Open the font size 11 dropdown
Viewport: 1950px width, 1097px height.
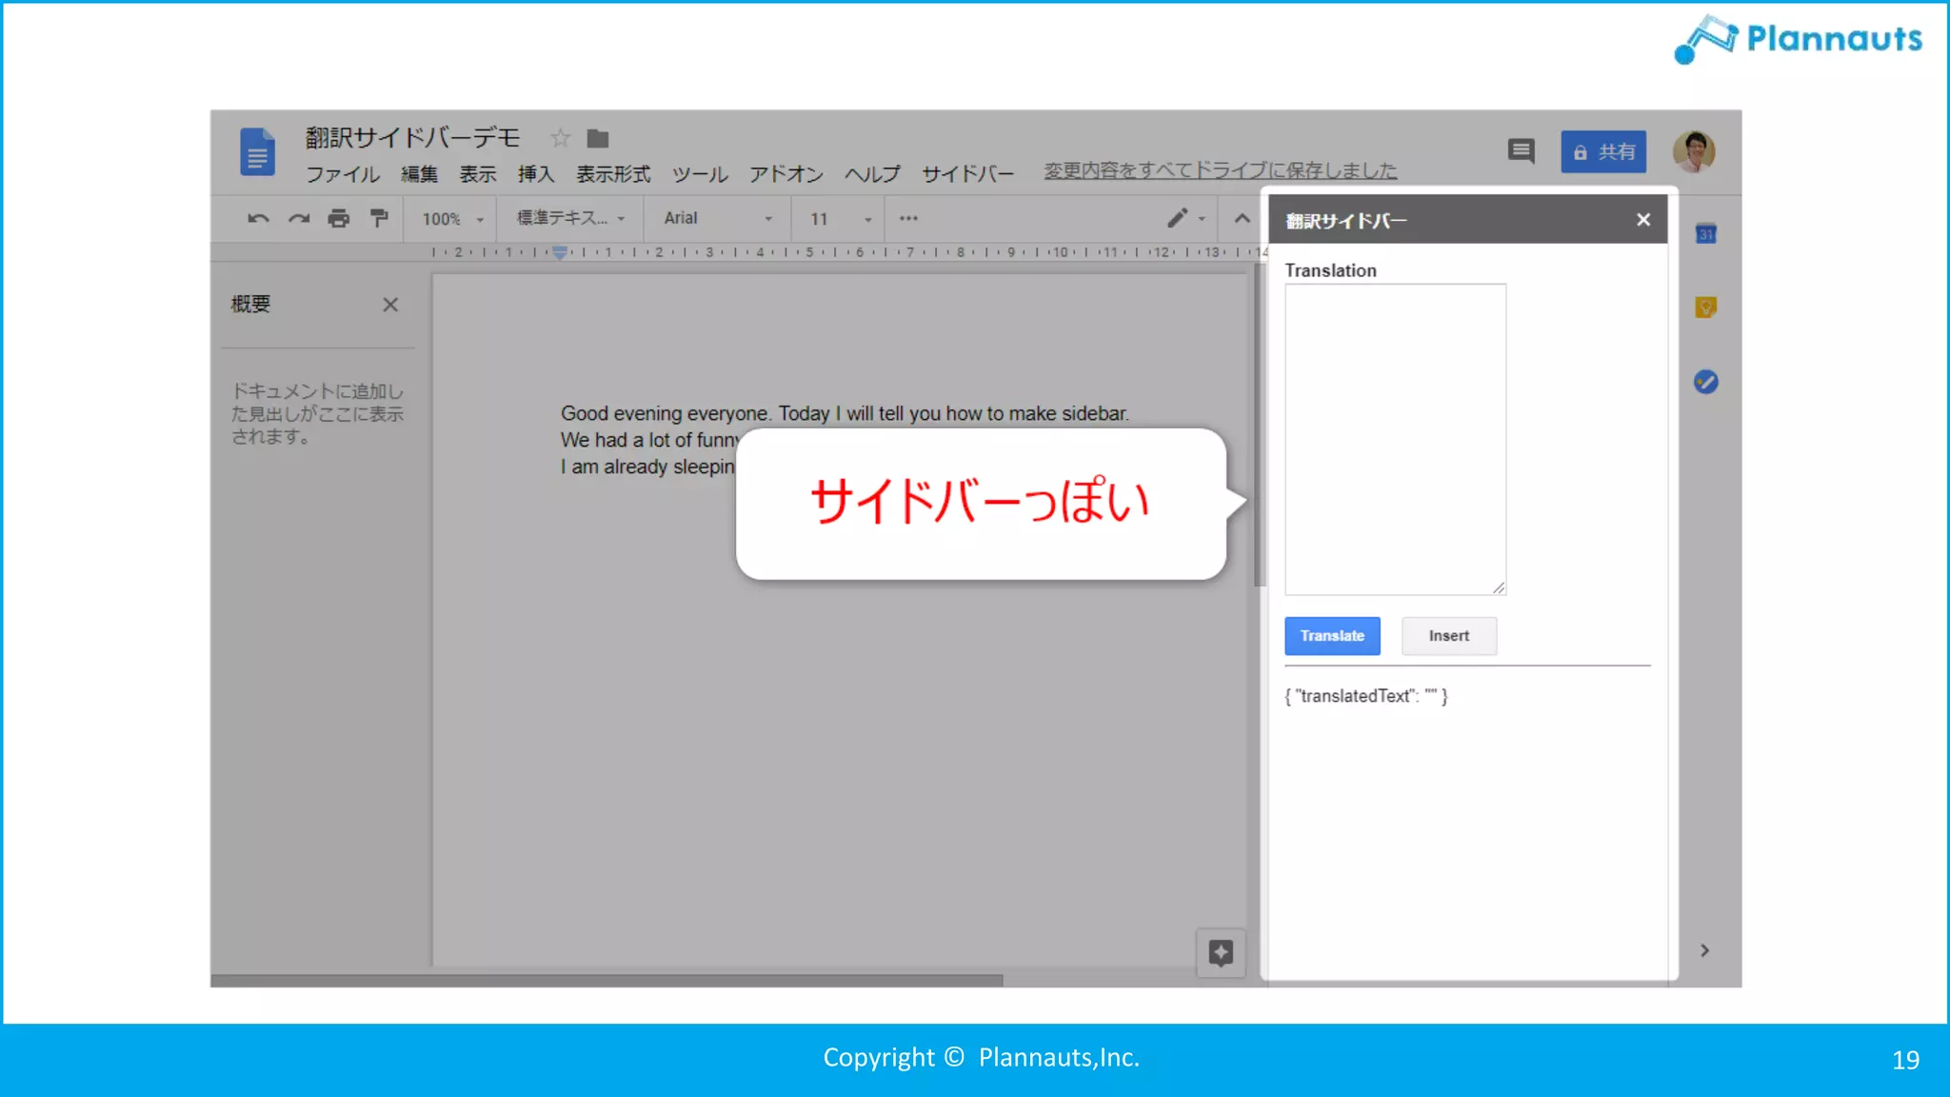[x=840, y=218]
